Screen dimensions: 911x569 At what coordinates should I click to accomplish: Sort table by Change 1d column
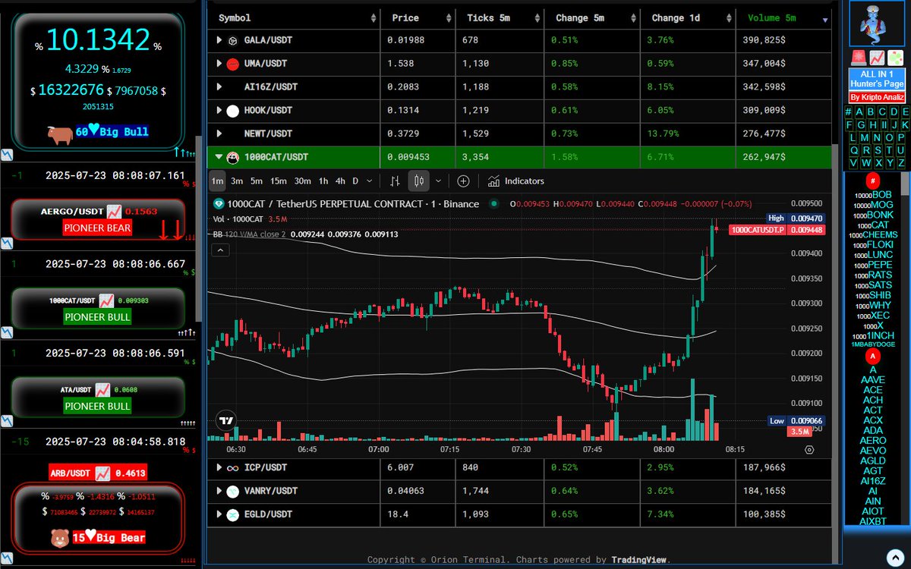point(688,17)
